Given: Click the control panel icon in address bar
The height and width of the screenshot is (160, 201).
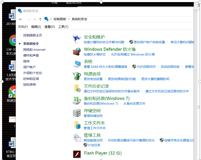Looking at the screenshot, I should point(46,19).
